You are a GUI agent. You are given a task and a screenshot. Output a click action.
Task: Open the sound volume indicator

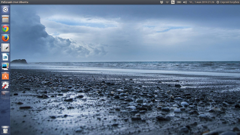pyautogui.click(x=185, y=2)
